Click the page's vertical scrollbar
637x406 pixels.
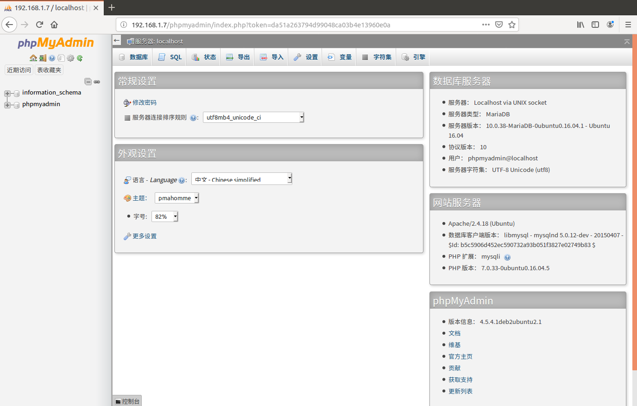tap(635, 202)
